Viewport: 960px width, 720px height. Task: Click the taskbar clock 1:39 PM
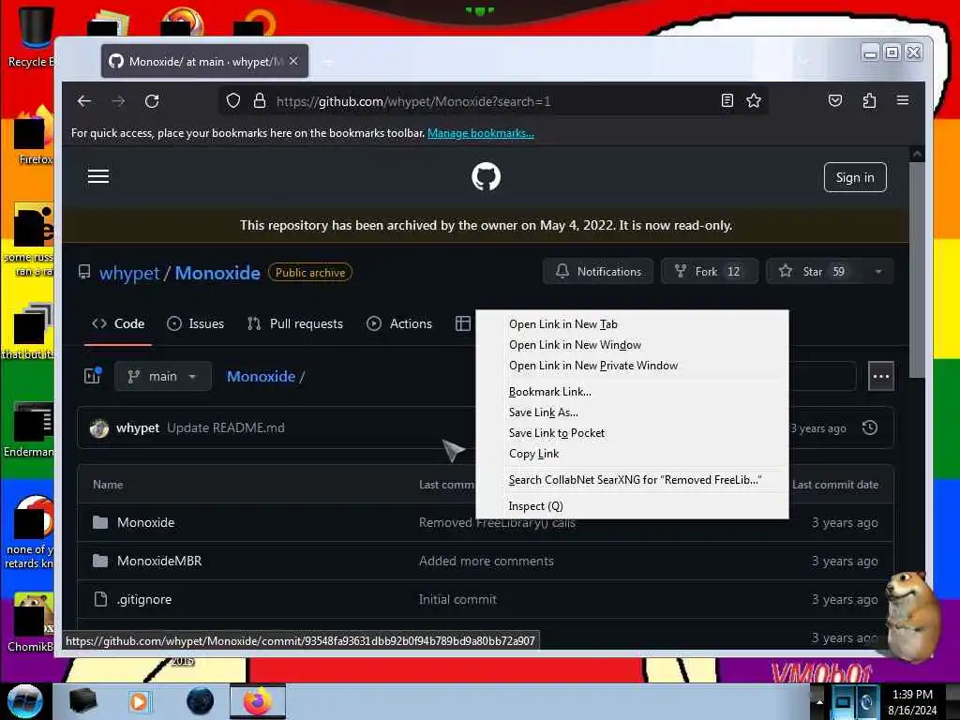912,695
